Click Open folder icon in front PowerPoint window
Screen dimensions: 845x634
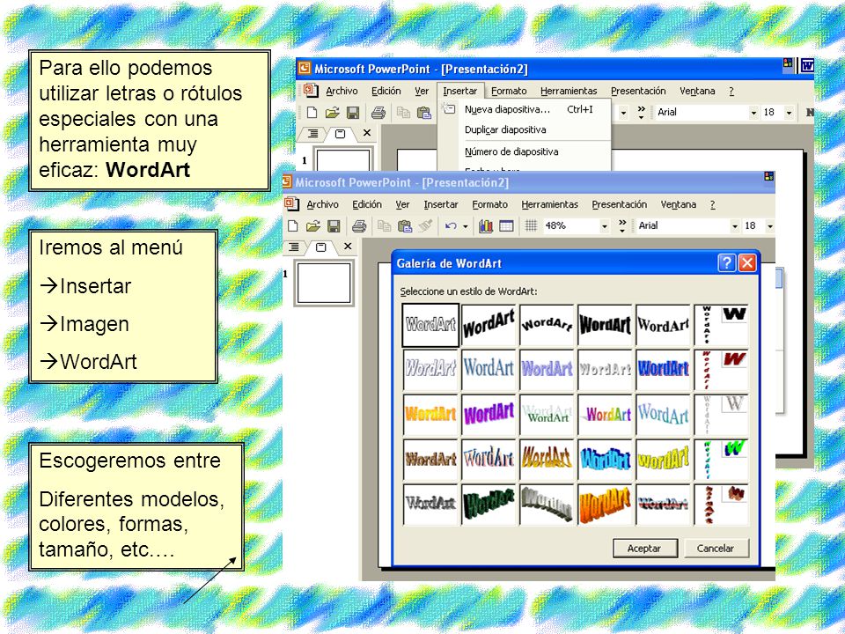click(x=313, y=226)
